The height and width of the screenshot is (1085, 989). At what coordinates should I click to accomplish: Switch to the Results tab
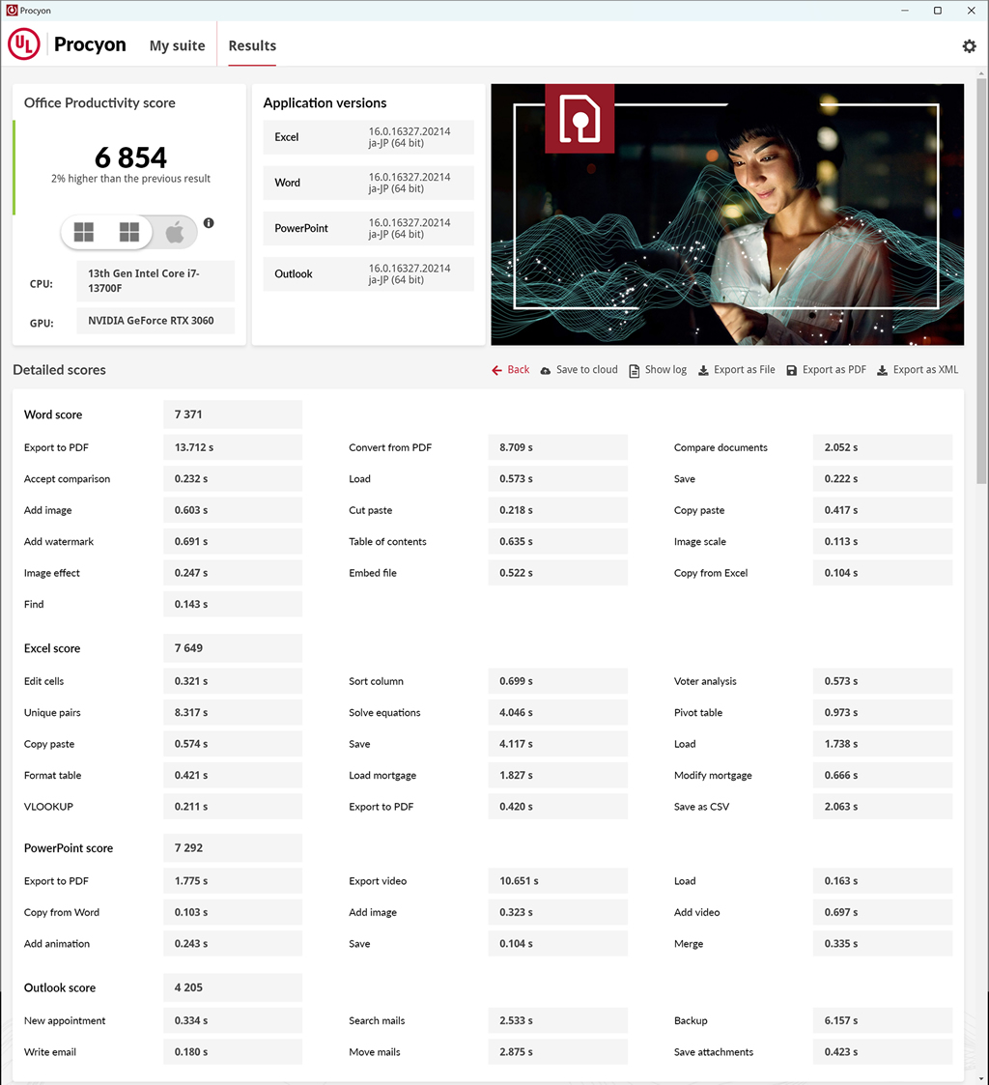(x=252, y=45)
